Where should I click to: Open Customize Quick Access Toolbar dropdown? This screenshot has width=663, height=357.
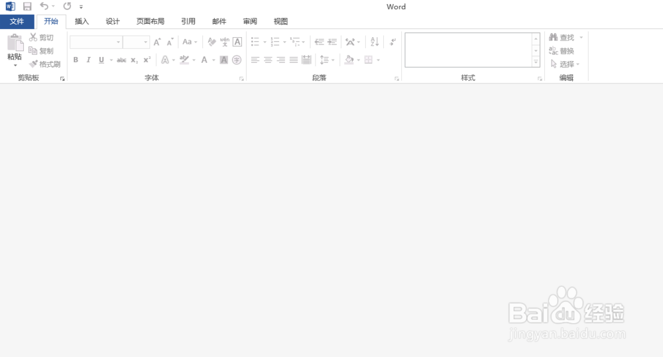click(x=81, y=7)
